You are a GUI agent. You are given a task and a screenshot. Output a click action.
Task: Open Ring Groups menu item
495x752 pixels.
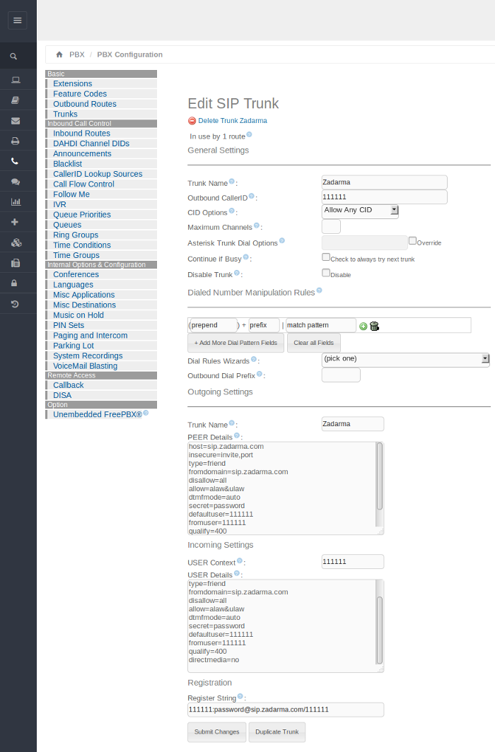point(76,235)
